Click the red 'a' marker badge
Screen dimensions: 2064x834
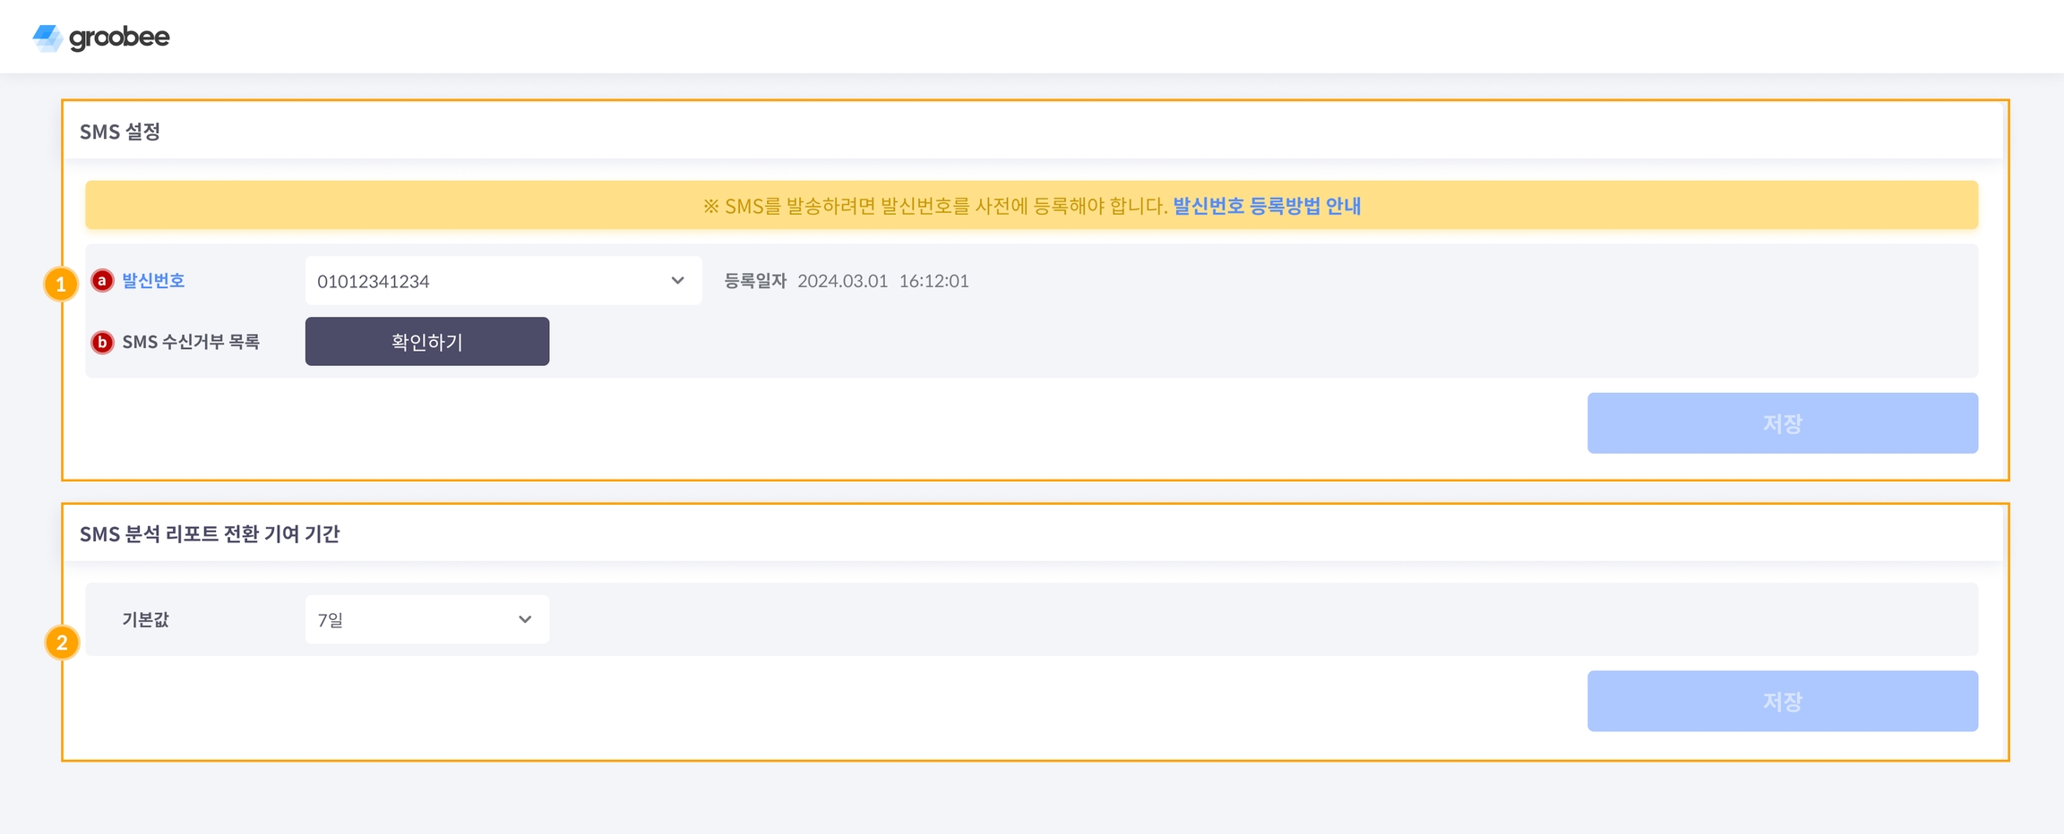pyautogui.click(x=102, y=281)
